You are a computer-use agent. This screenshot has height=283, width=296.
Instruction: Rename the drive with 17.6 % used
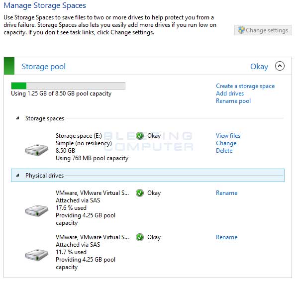click(x=226, y=193)
